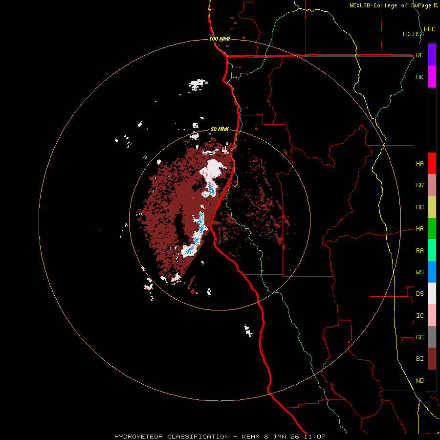Click the black ND legend swatch
The height and width of the screenshot is (440, 440).
[x=432, y=380]
